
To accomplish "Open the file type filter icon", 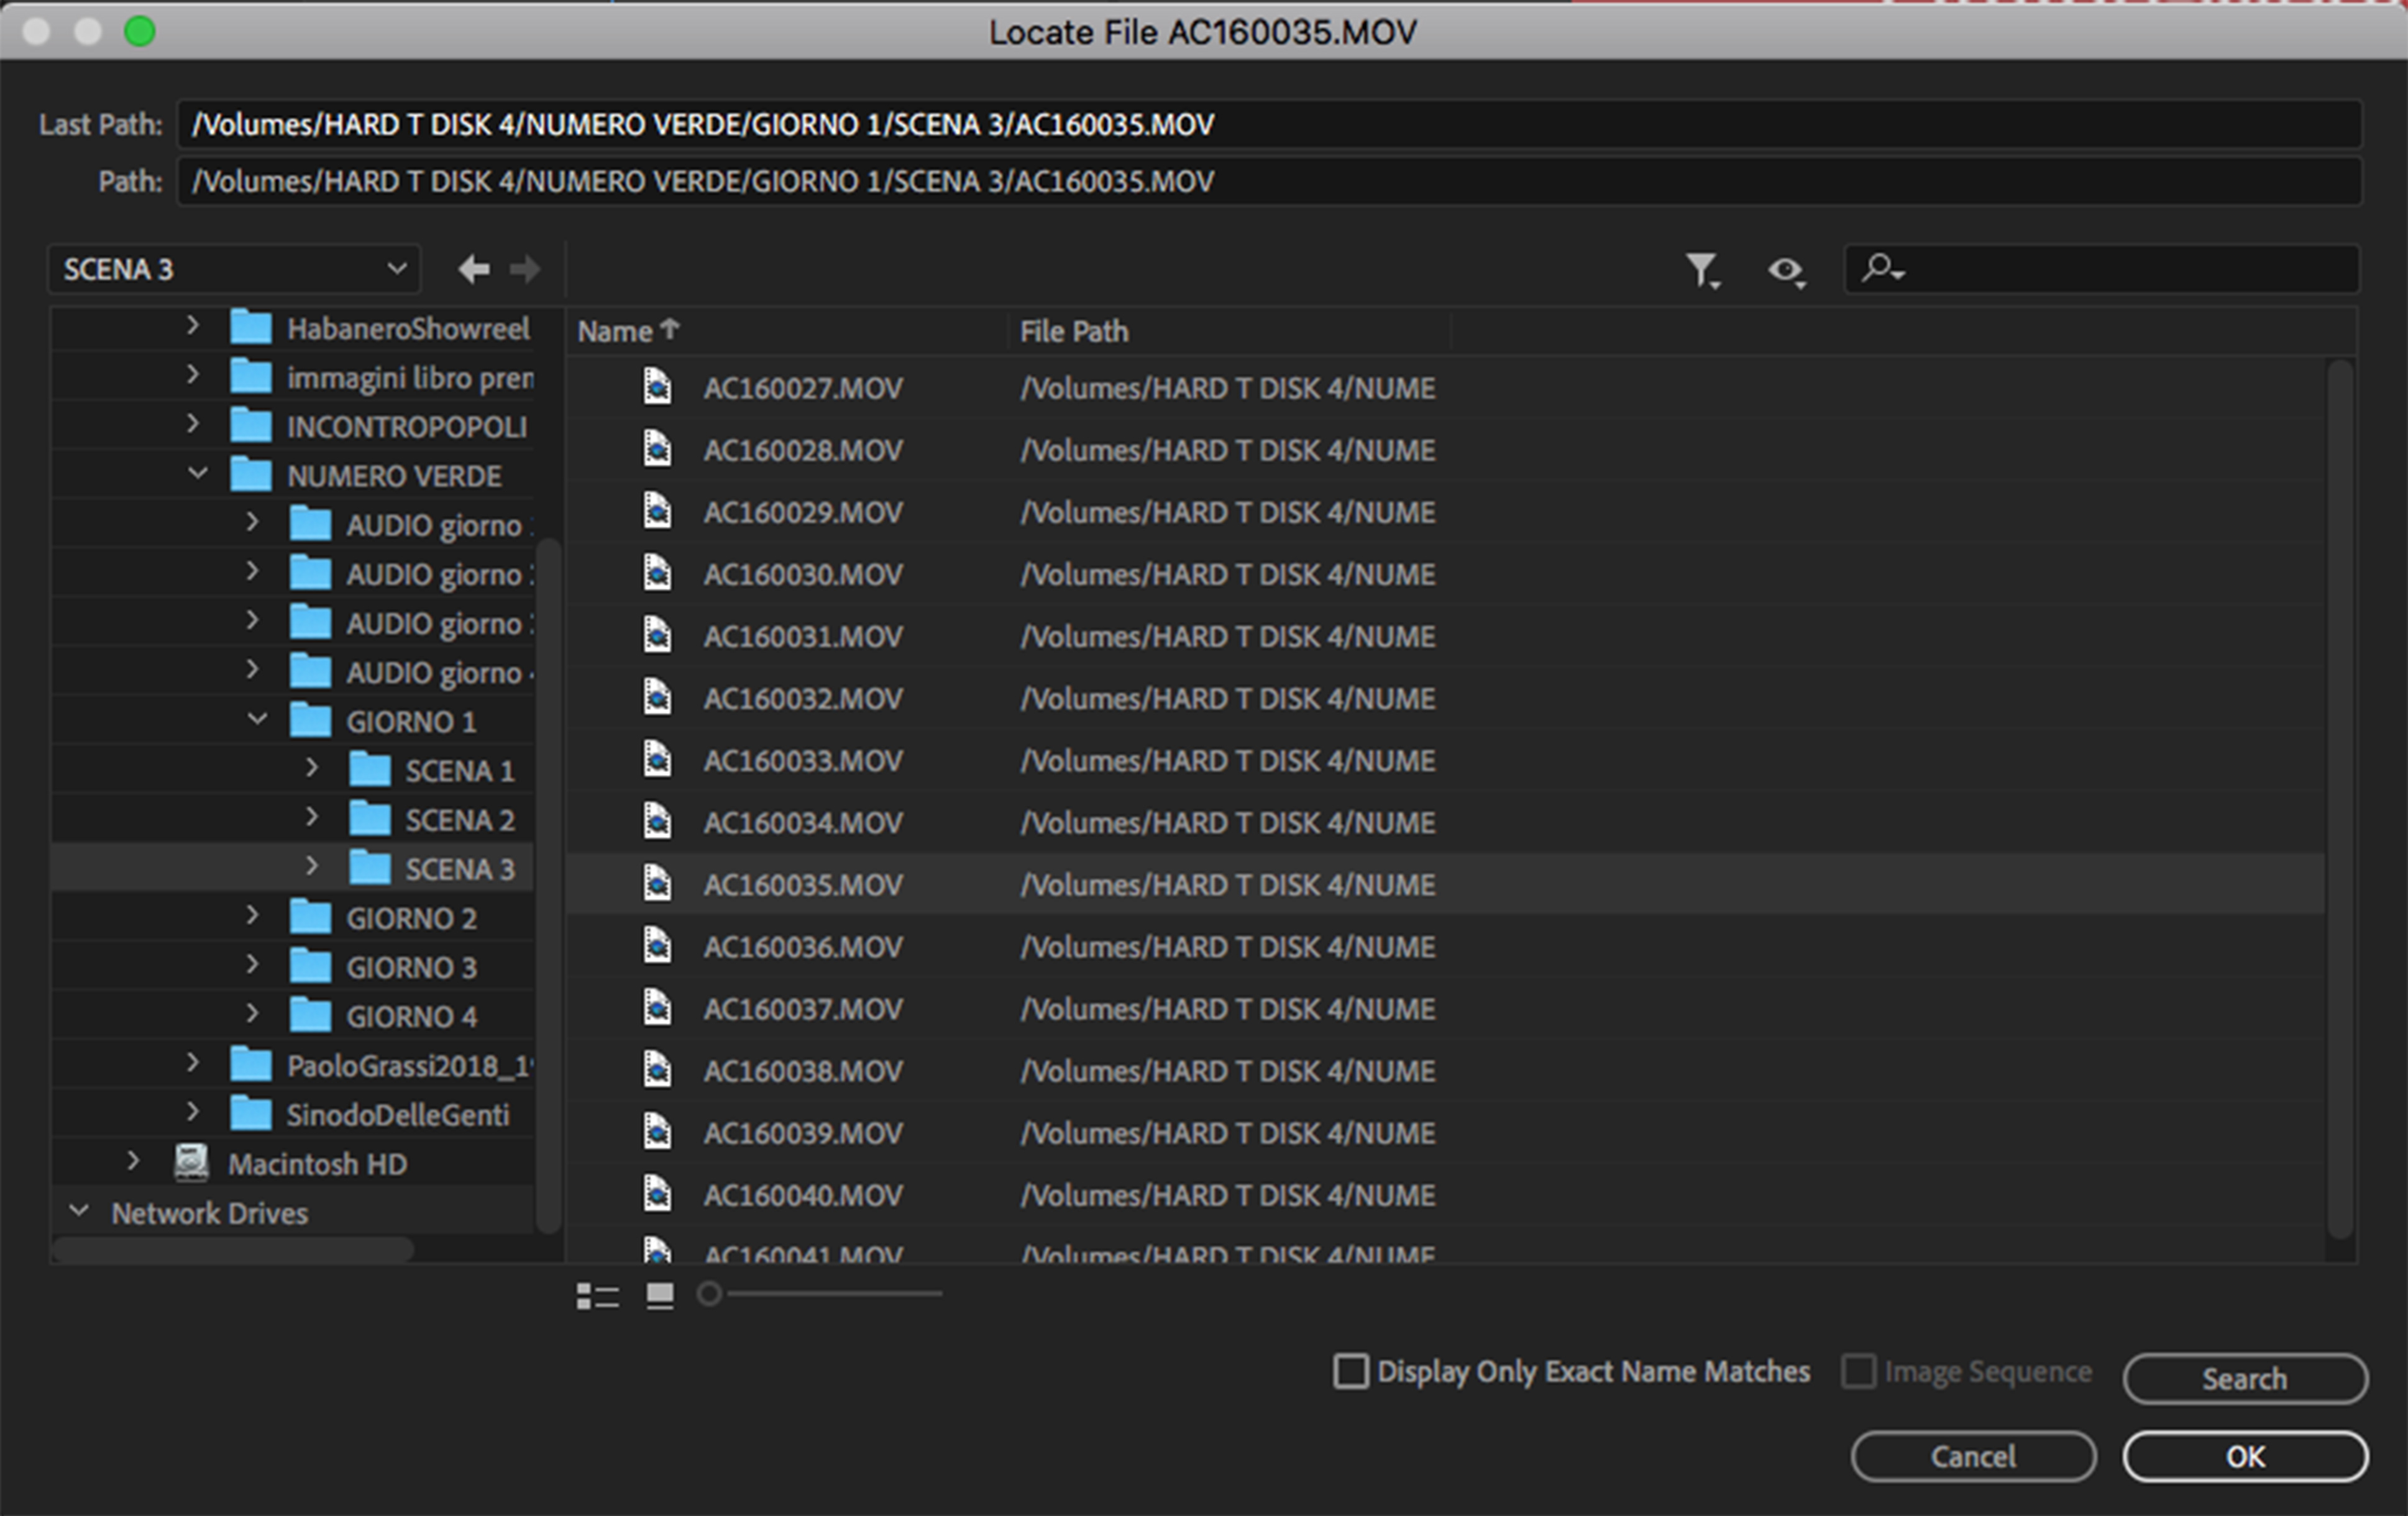I will tap(1701, 270).
